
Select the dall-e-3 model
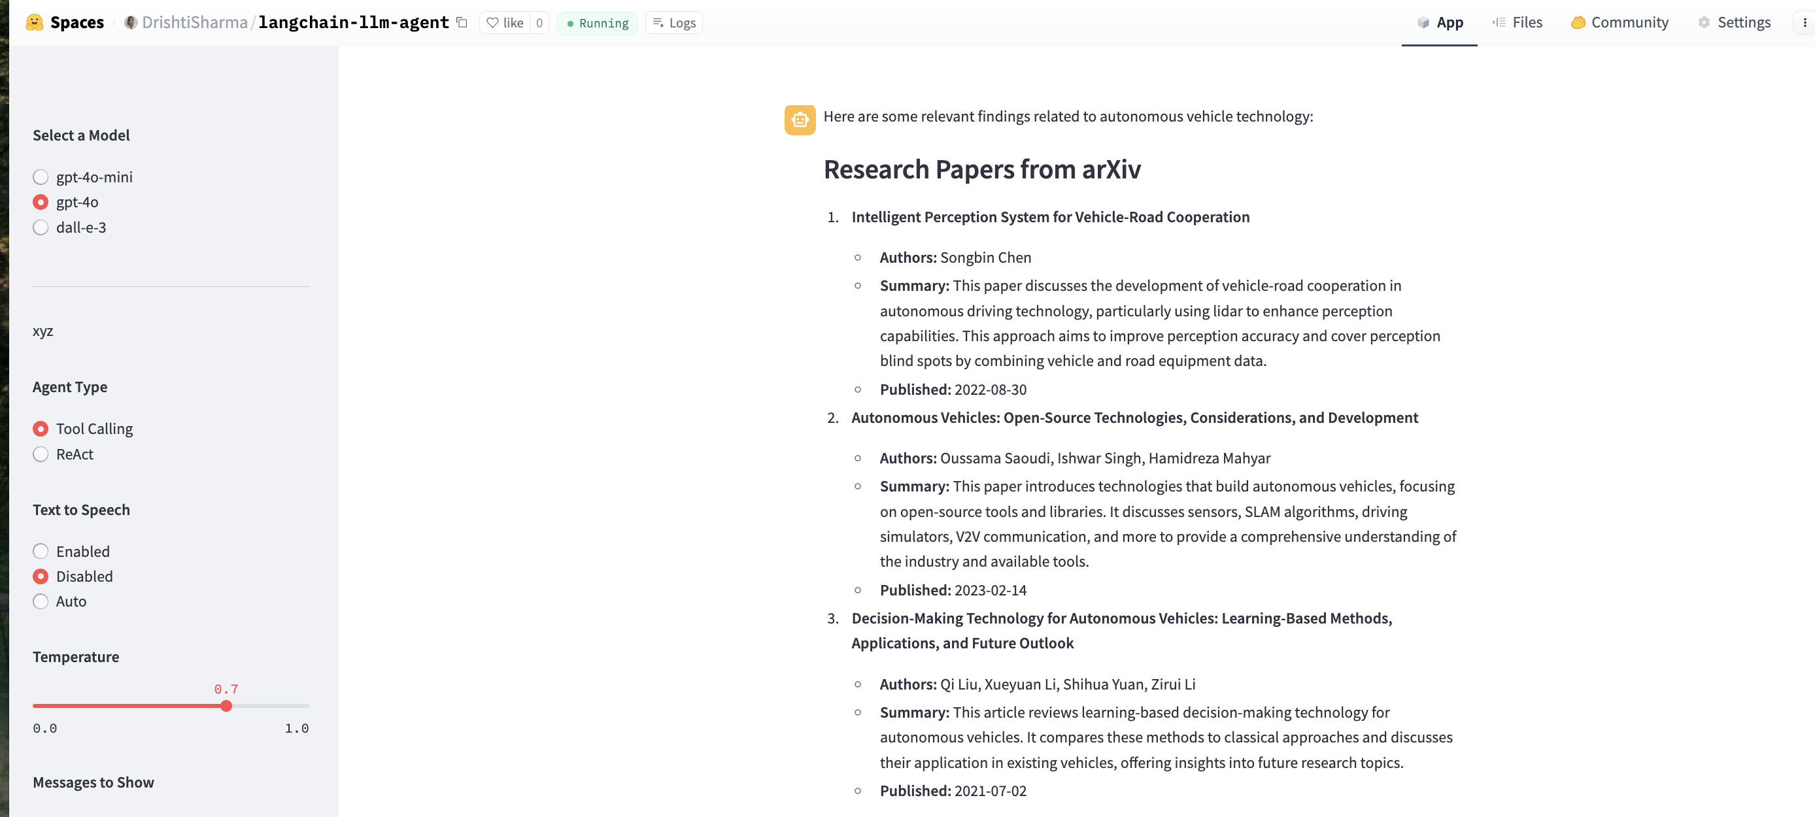pos(69,227)
